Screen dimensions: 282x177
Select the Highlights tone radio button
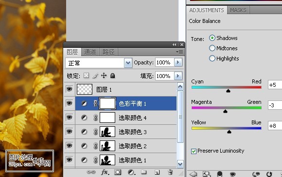212,59
